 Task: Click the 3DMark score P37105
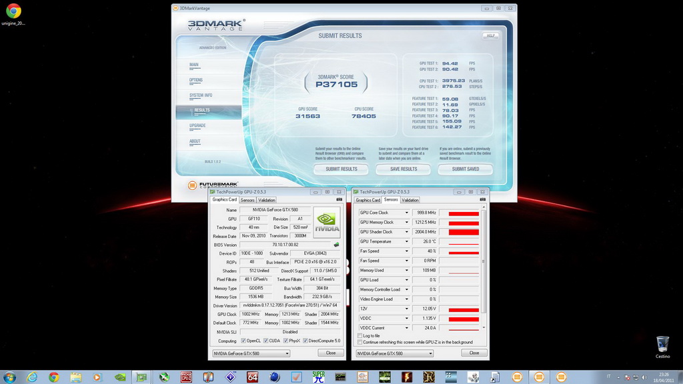pyautogui.click(x=336, y=85)
